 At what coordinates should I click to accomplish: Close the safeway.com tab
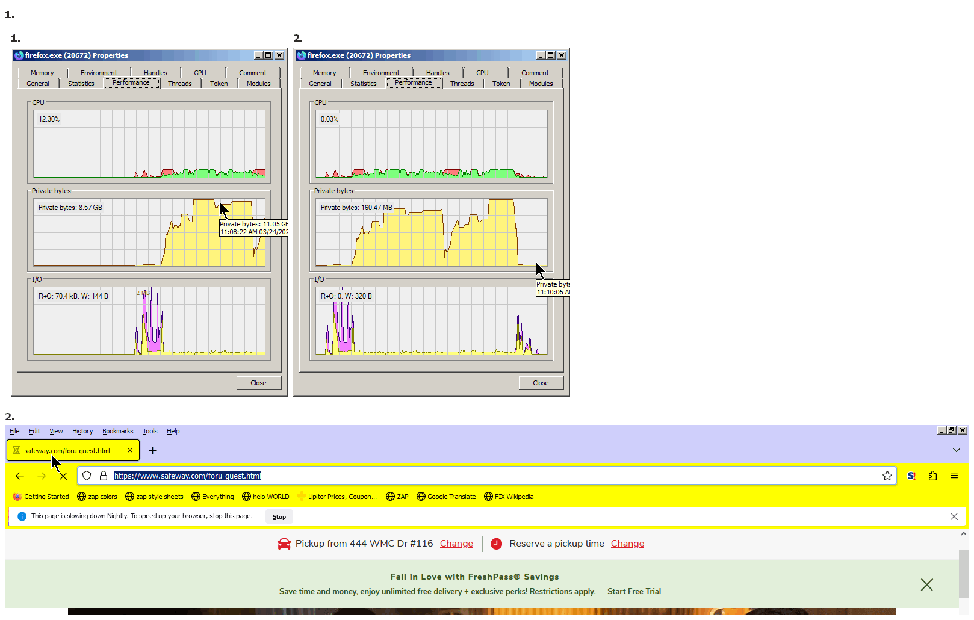(x=130, y=451)
